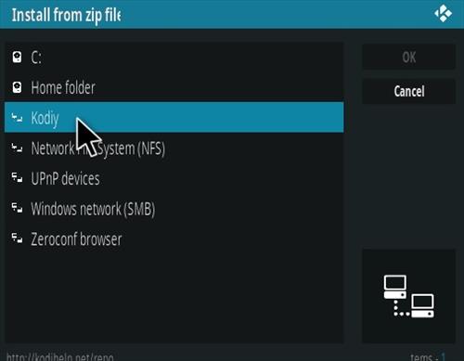This screenshot has width=464, height=361.
Task: Cancel the zip file dialog
Action: click(408, 91)
